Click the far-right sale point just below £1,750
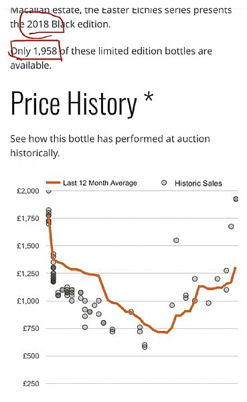Image resolution: width=247 pixels, height=402 pixels. pyautogui.click(x=231, y=226)
